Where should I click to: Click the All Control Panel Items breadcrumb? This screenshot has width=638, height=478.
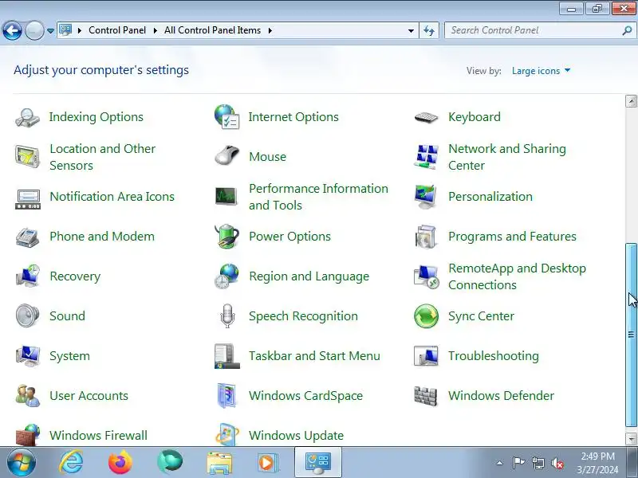click(212, 30)
